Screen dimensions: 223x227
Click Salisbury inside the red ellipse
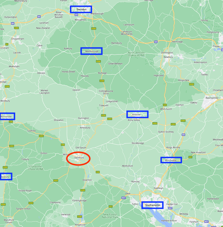(79, 157)
